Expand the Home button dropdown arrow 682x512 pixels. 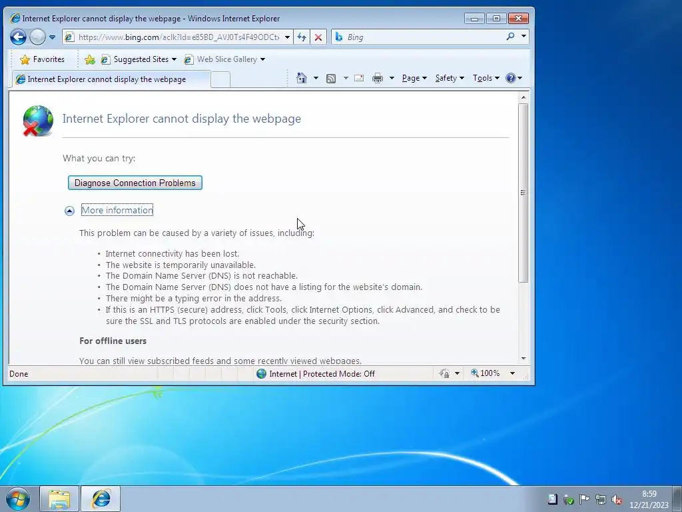coord(316,79)
